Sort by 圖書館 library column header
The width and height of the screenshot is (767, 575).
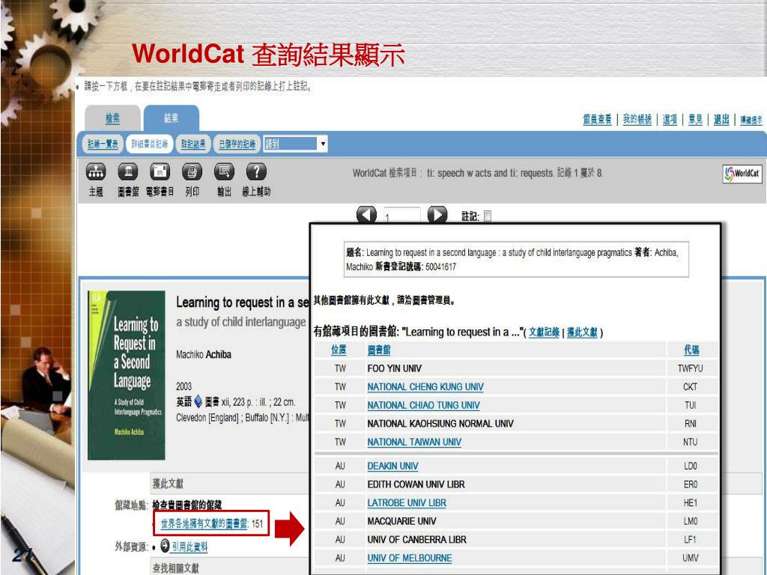[x=379, y=350]
